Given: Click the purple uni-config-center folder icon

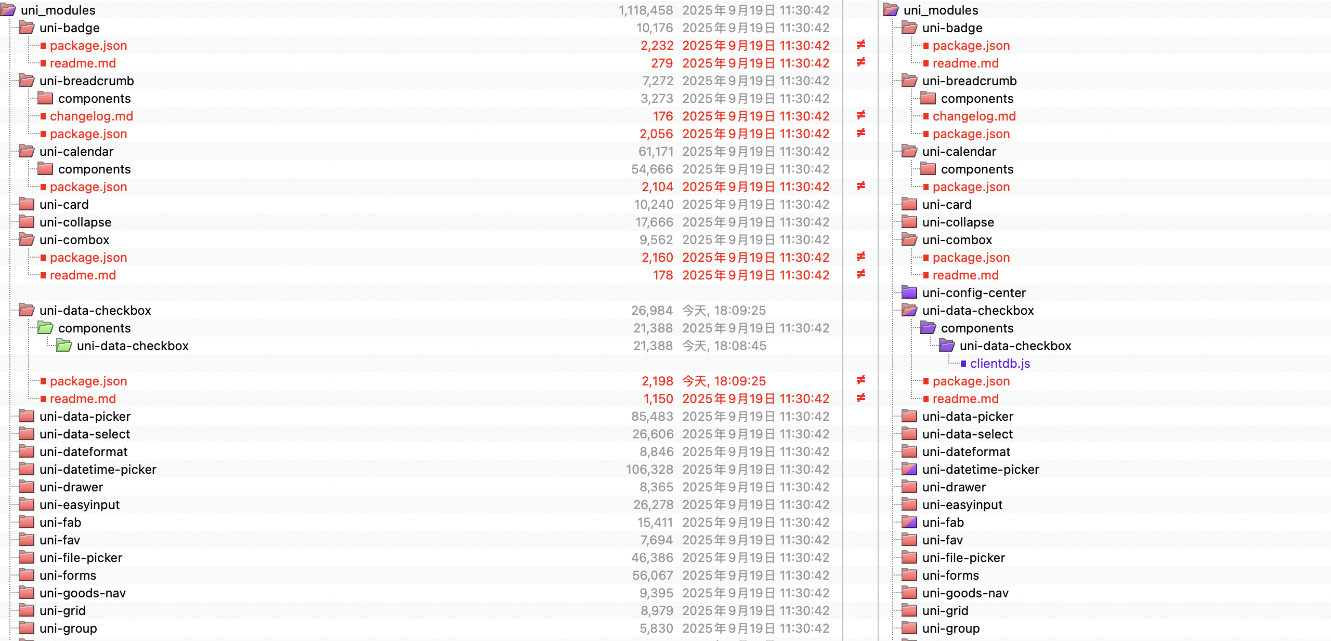Looking at the screenshot, I should (909, 292).
